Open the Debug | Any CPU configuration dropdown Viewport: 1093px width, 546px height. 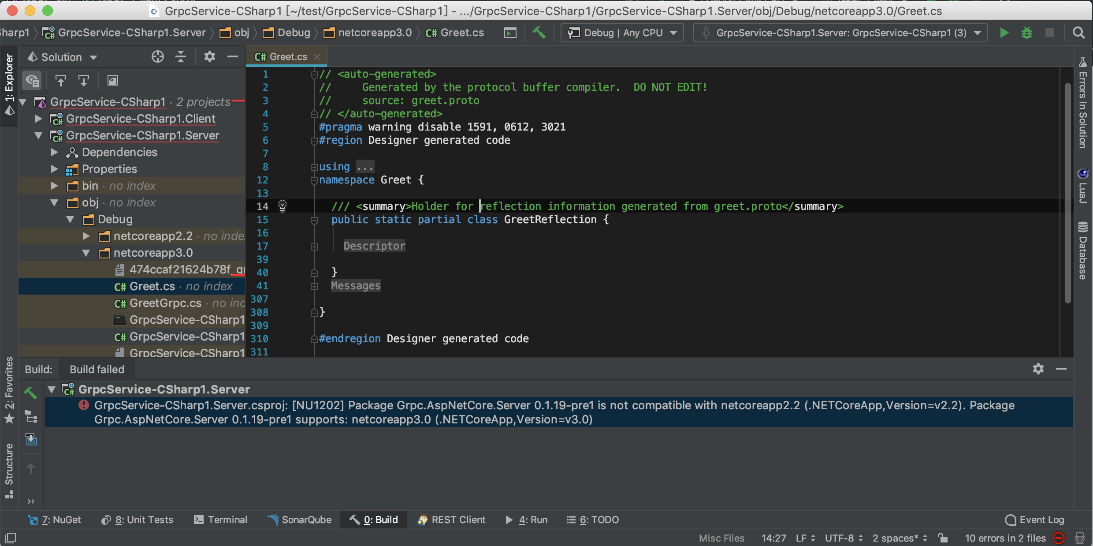coord(622,33)
